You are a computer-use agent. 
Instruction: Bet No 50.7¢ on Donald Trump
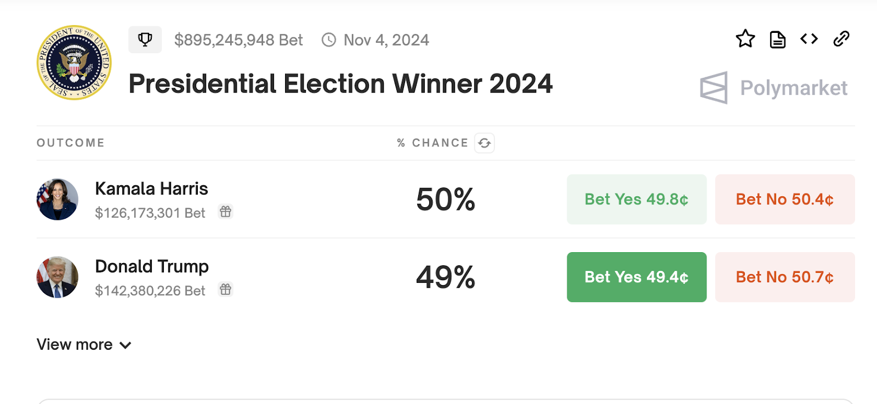pyautogui.click(x=785, y=277)
